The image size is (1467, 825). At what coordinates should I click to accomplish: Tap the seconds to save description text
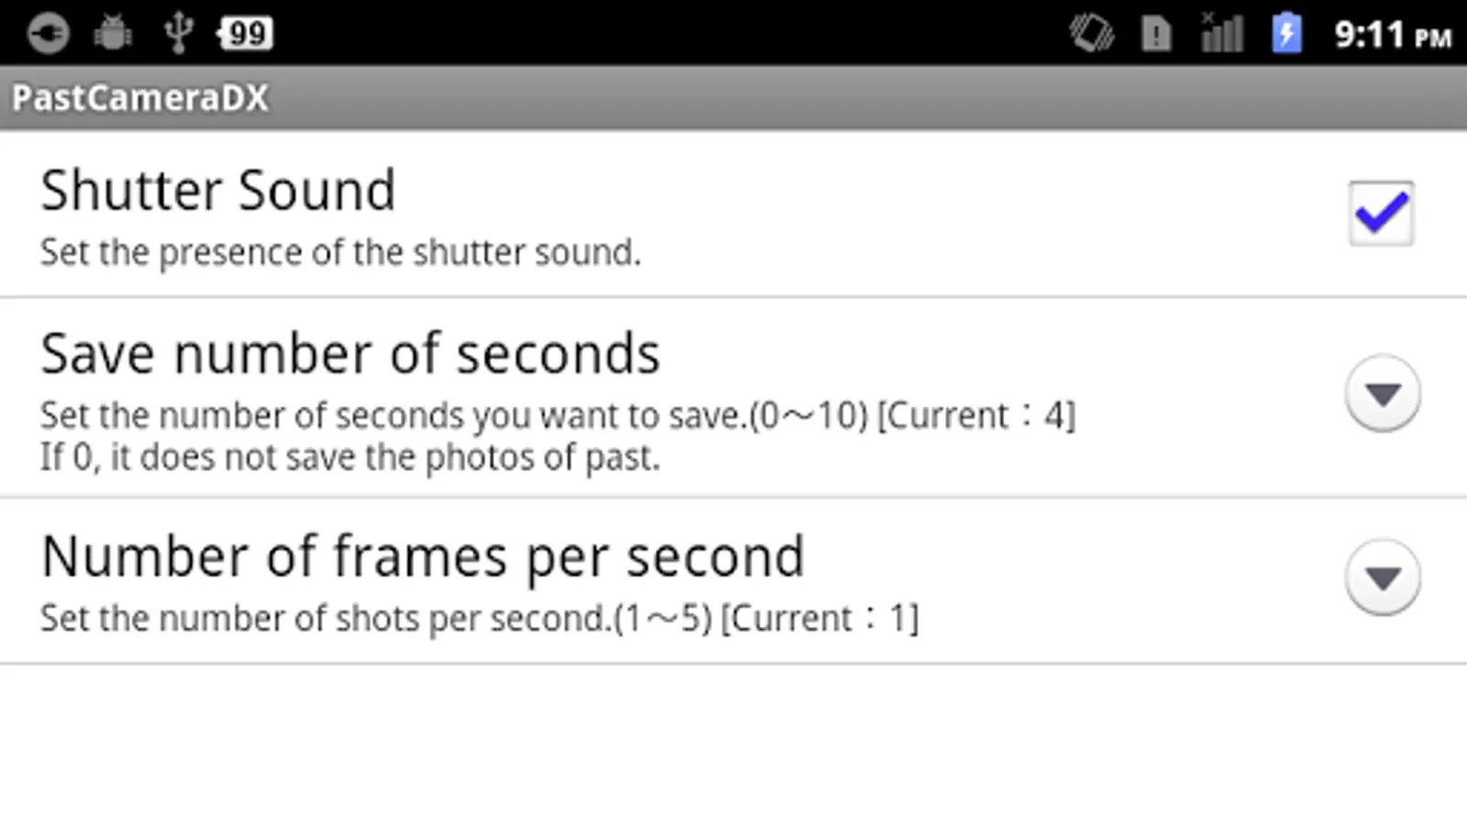(557, 415)
